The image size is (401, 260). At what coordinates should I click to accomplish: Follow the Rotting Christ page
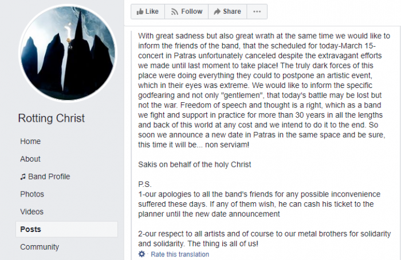tap(186, 11)
